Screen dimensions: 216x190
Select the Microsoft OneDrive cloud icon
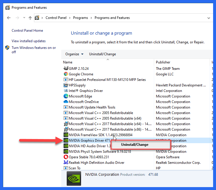point(66,102)
